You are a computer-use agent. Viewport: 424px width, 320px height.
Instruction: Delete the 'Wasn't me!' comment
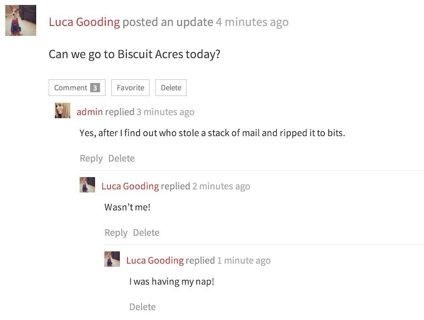146,233
